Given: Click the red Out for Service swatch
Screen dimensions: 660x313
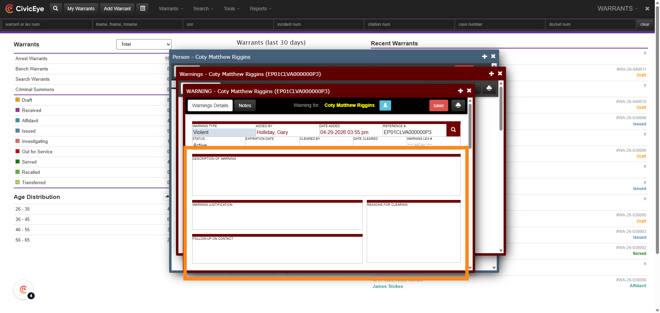Looking at the screenshot, I should [x=18, y=151].
